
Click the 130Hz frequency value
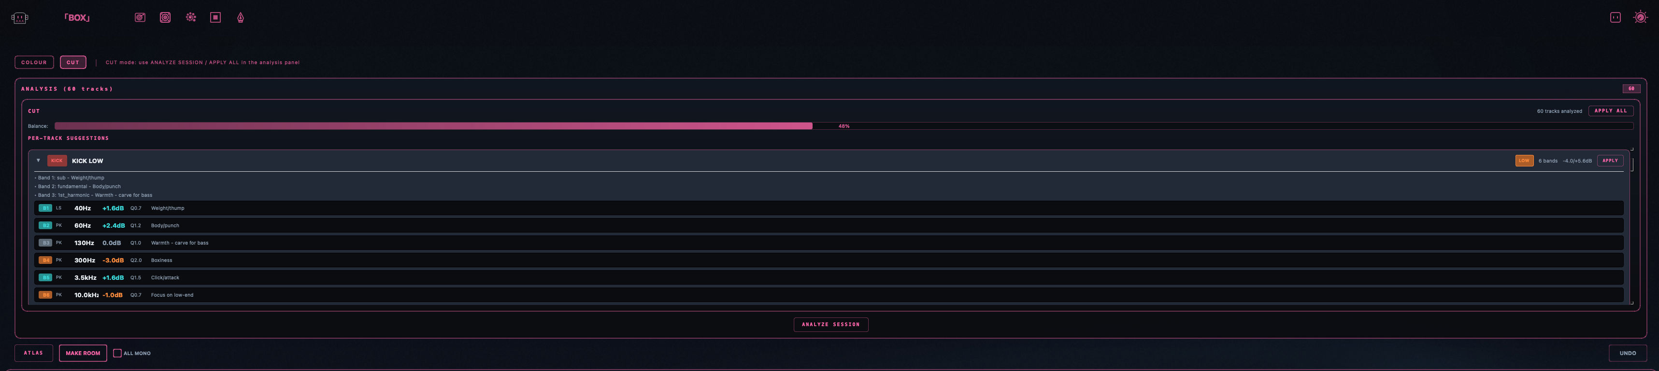(x=85, y=243)
